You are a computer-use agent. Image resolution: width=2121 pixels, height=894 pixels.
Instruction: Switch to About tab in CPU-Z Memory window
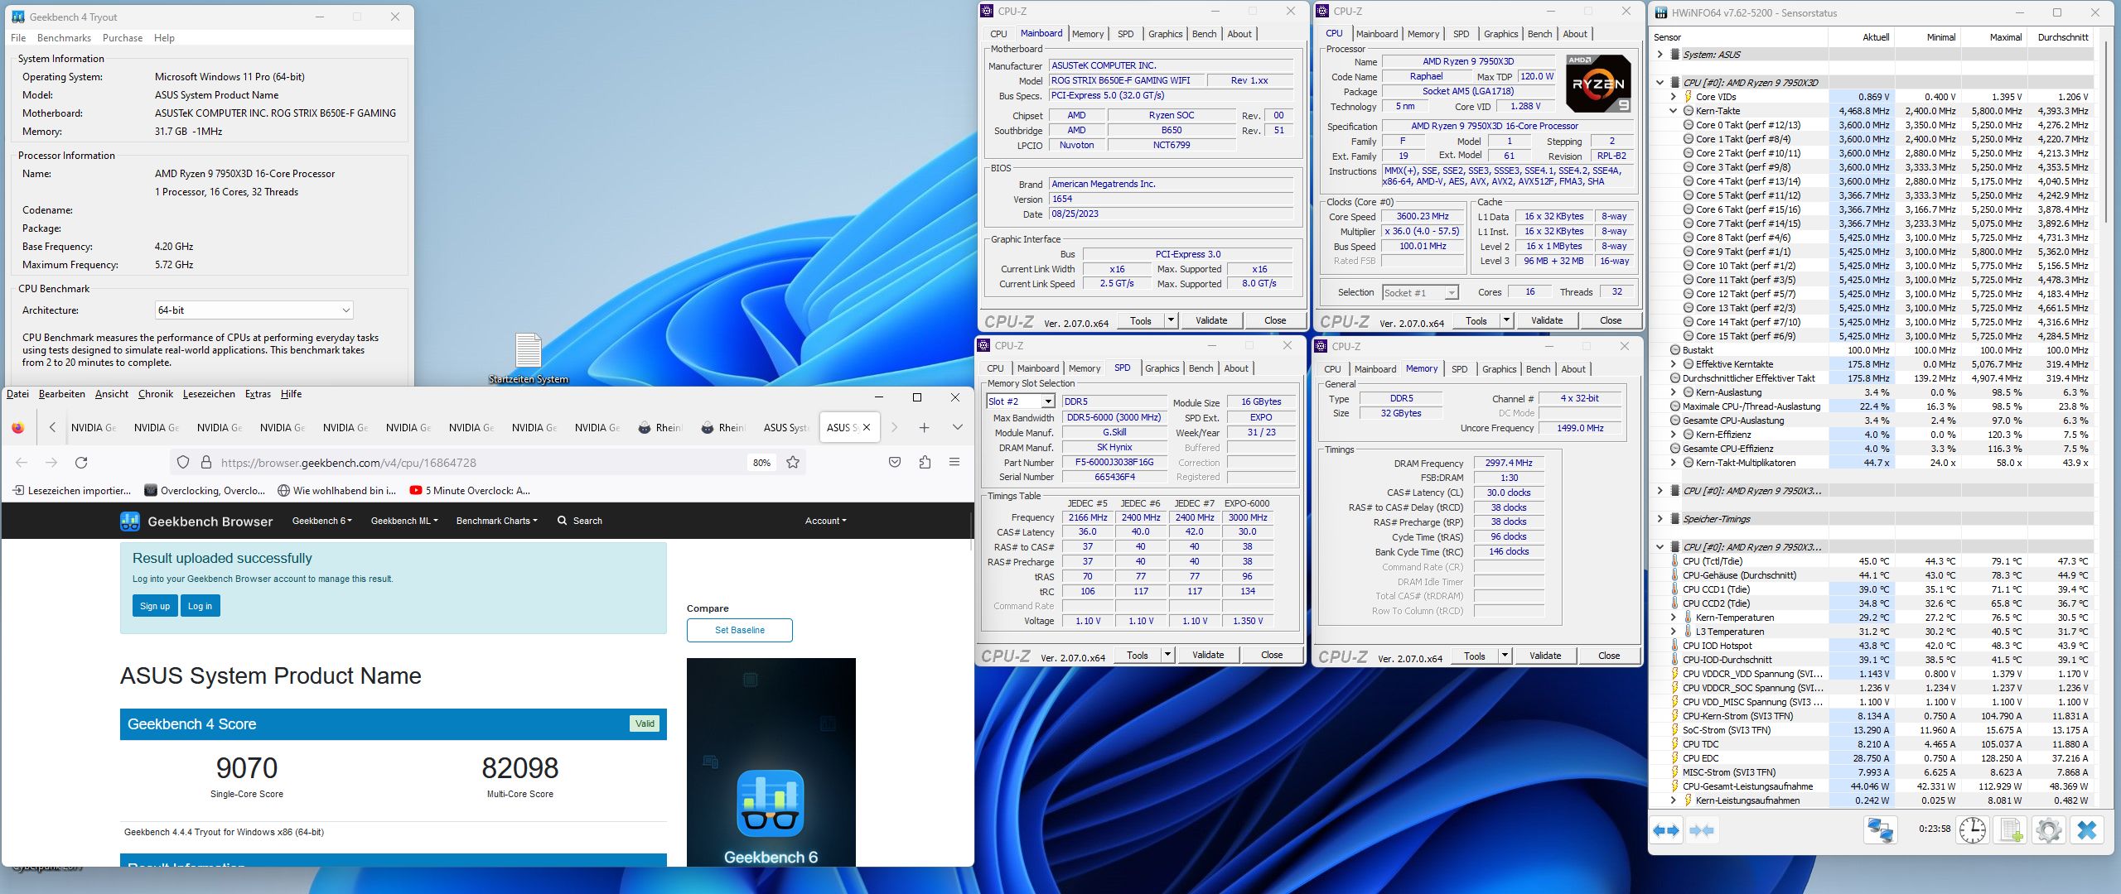point(1573,369)
